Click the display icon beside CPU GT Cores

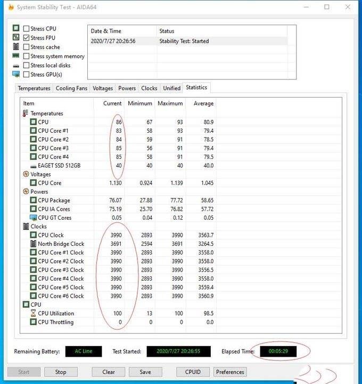[33, 218]
